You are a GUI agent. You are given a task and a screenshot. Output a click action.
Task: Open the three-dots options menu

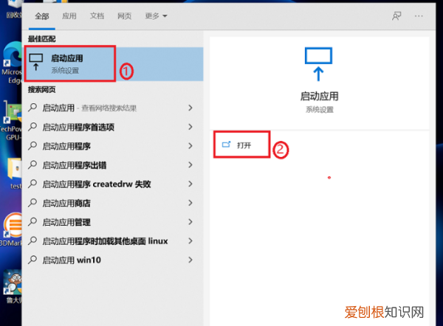click(x=419, y=16)
